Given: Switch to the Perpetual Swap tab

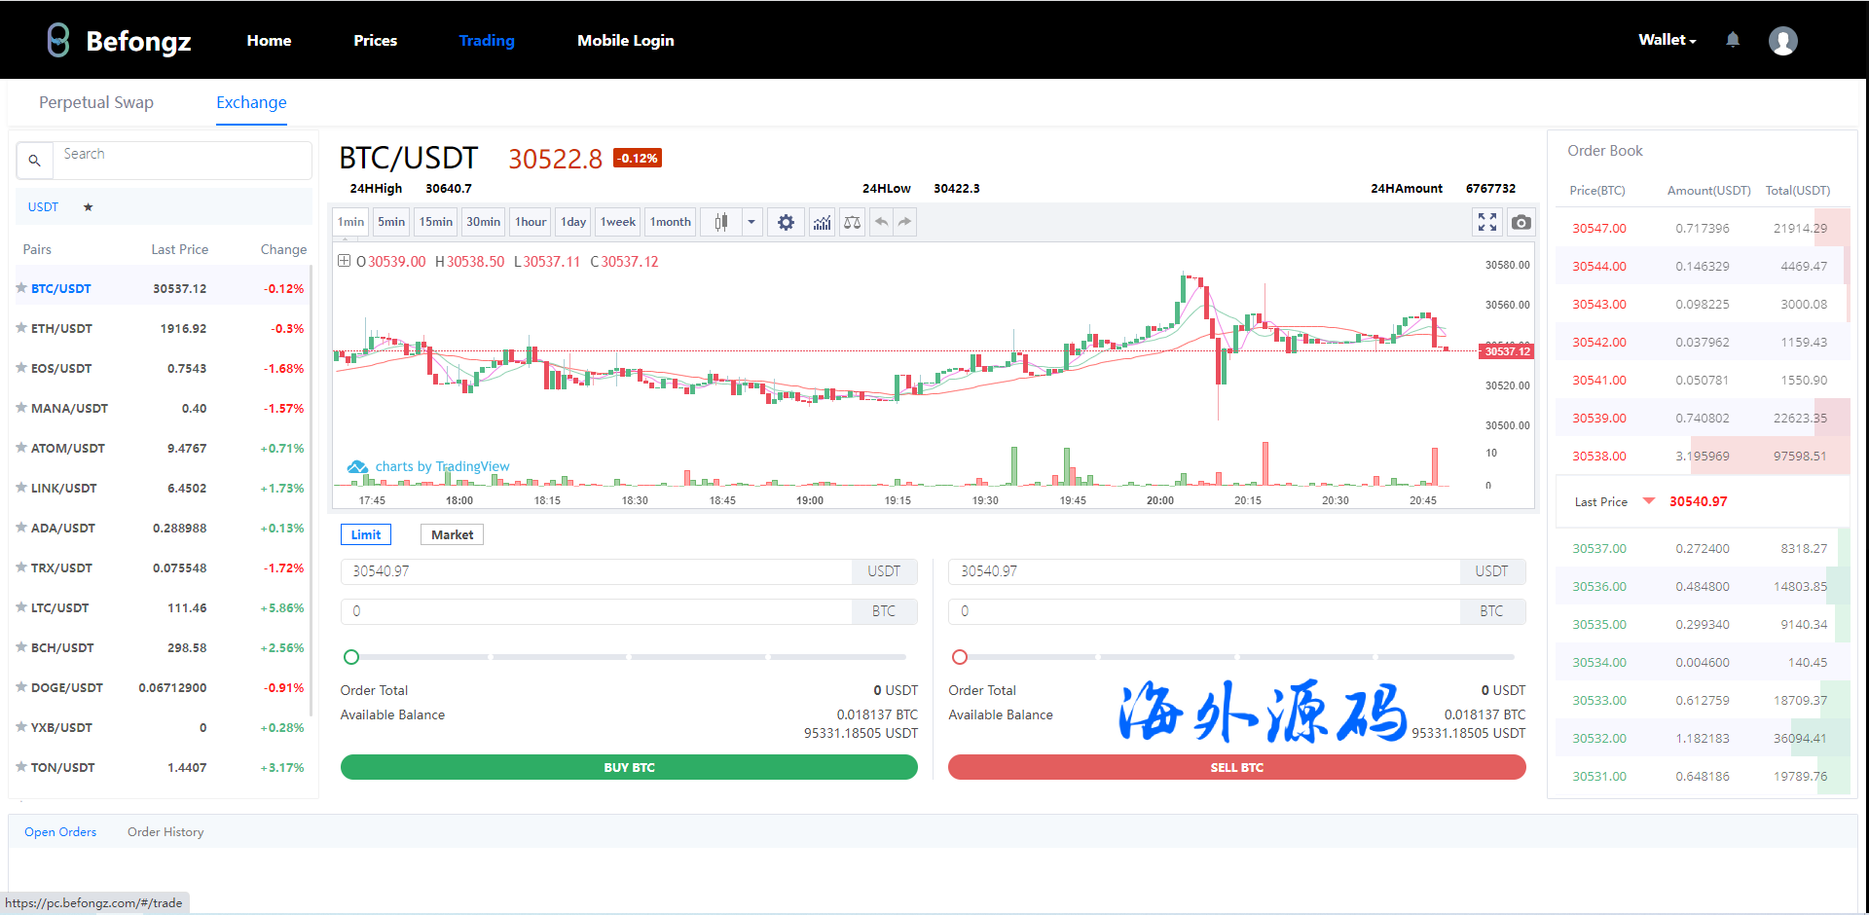Looking at the screenshot, I should [96, 102].
